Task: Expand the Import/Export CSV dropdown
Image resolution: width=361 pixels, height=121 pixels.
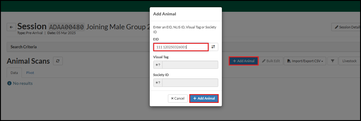Action: 305,61
